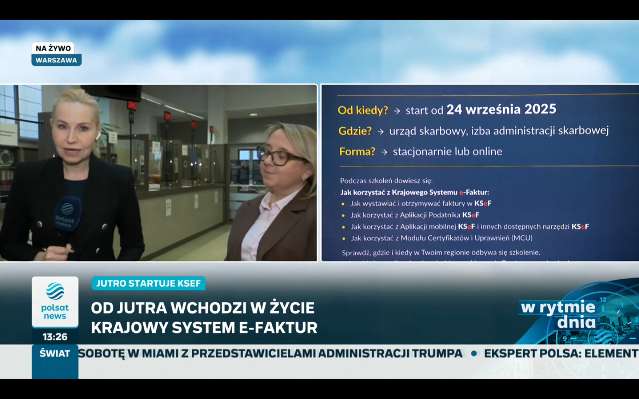Click the "w rytmie dnia" programme logo
This screenshot has width=639, height=399.
pos(558,315)
